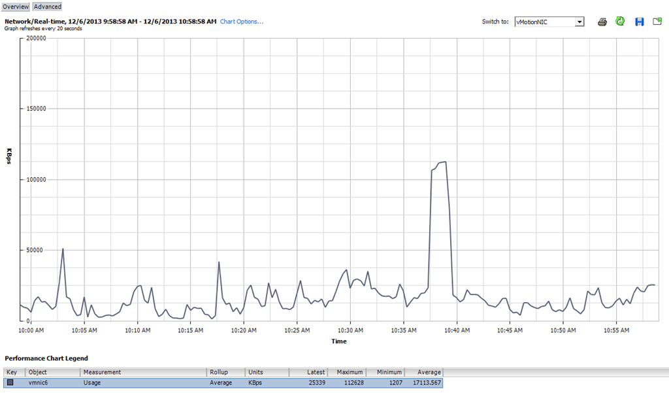Image resolution: width=669 pixels, height=393 pixels.
Task: Refresh the network chart
Action: [620, 22]
